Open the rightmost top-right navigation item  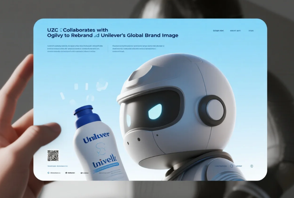click(x=251, y=31)
